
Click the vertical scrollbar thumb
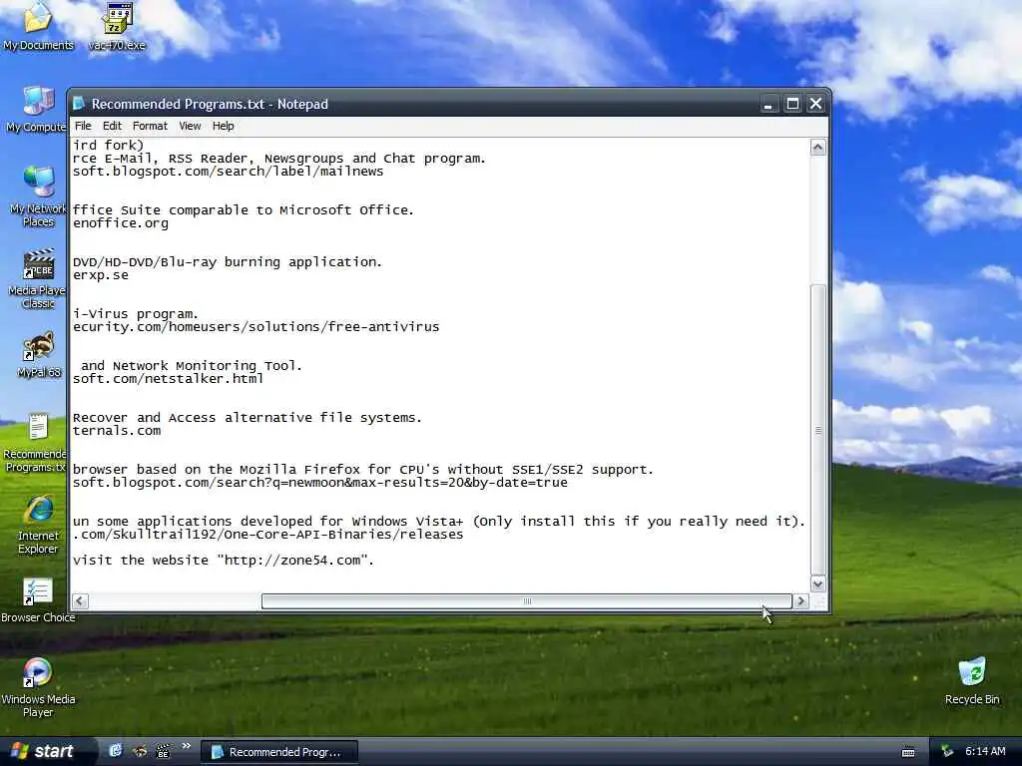tap(818, 430)
